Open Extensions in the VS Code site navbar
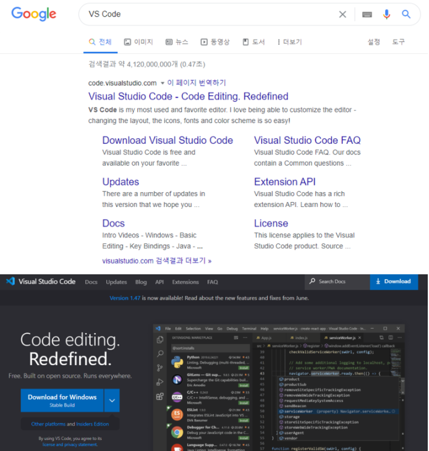429x451 pixels. click(185, 282)
